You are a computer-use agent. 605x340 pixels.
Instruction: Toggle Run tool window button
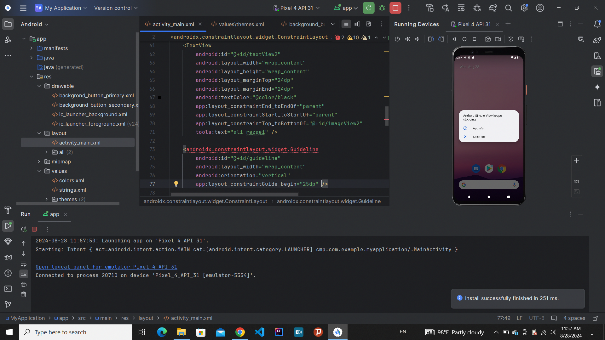(x=8, y=226)
